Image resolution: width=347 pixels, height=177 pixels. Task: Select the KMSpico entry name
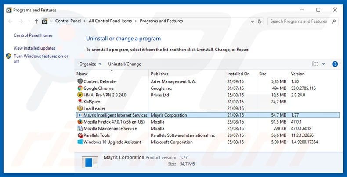(92, 102)
